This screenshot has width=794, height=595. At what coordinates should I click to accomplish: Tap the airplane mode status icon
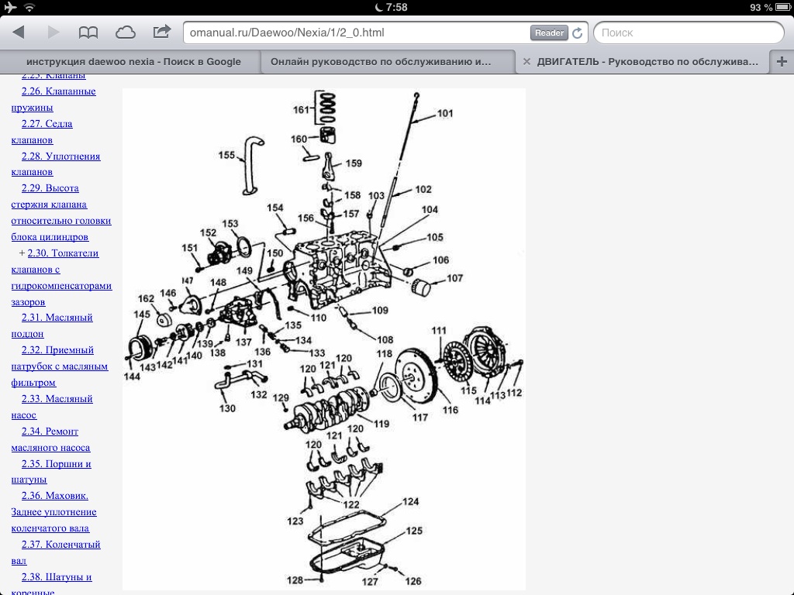pos(10,7)
